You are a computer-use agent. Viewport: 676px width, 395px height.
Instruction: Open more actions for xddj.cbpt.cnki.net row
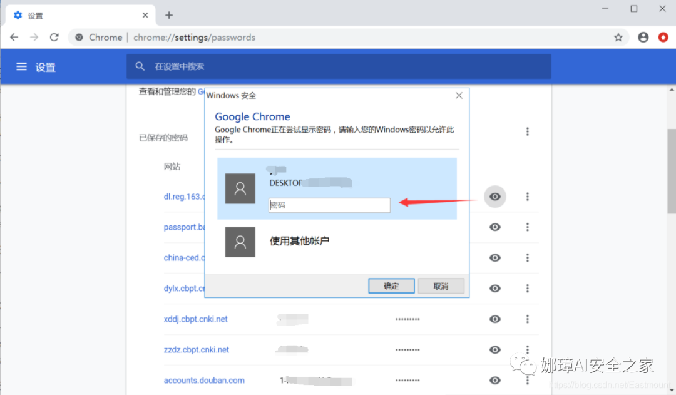(x=527, y=319)
